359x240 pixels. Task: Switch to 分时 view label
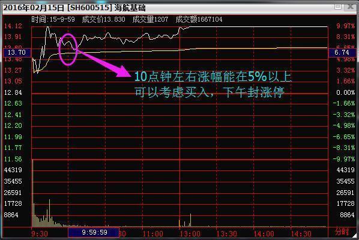(342, 232)
